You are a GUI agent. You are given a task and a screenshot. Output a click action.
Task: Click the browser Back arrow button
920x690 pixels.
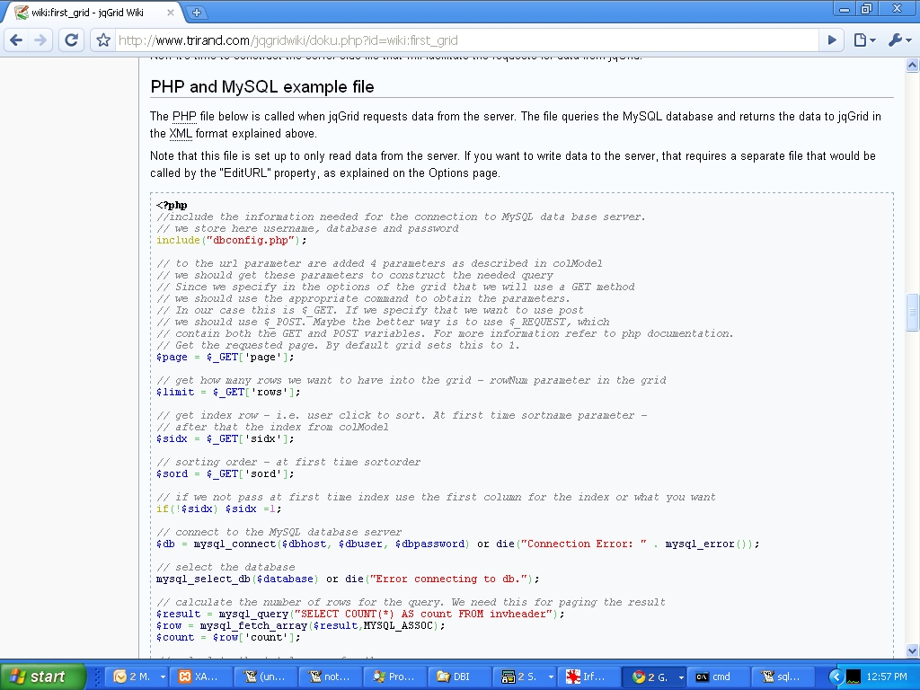(x=16, y=40)
